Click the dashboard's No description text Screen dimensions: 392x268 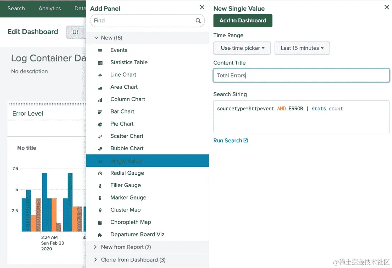29,71
